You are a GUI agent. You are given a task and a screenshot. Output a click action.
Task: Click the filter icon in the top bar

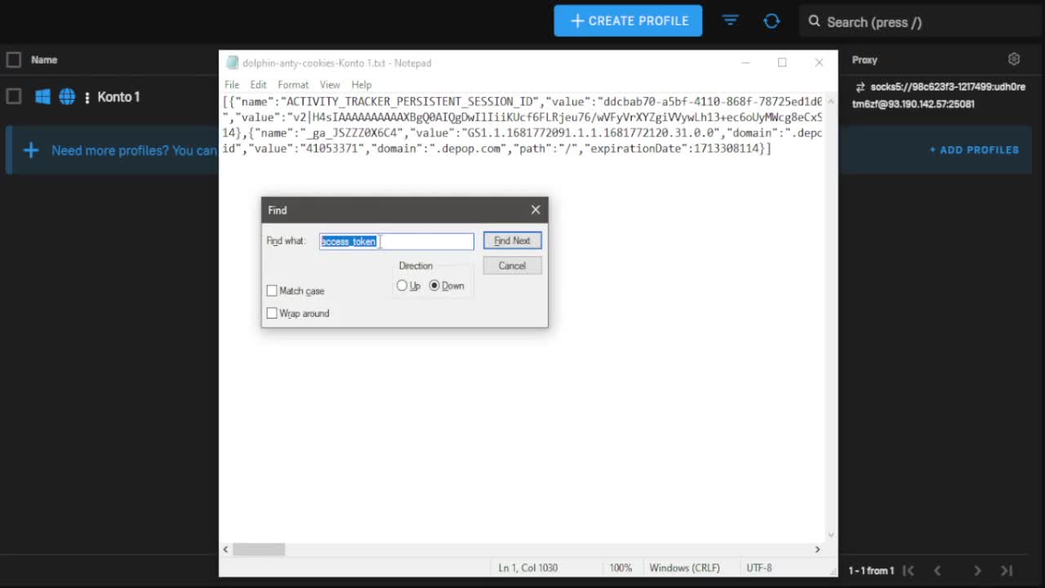(x=730, y=20)
